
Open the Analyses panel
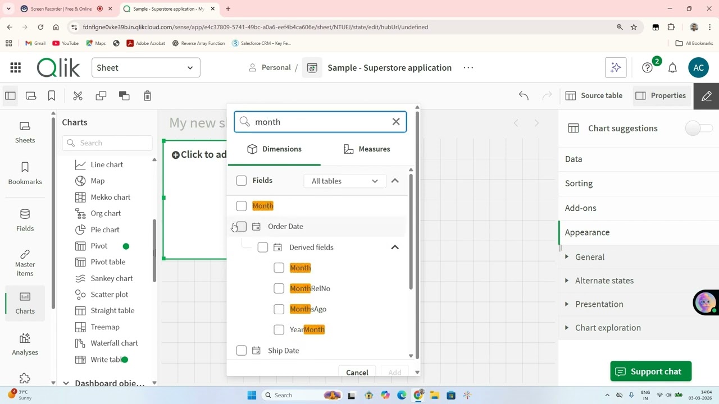[x=25, y=345]
